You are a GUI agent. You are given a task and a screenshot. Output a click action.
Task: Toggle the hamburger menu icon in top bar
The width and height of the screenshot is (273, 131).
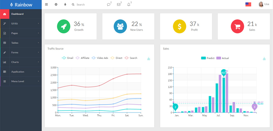click(x=47, y=4)
